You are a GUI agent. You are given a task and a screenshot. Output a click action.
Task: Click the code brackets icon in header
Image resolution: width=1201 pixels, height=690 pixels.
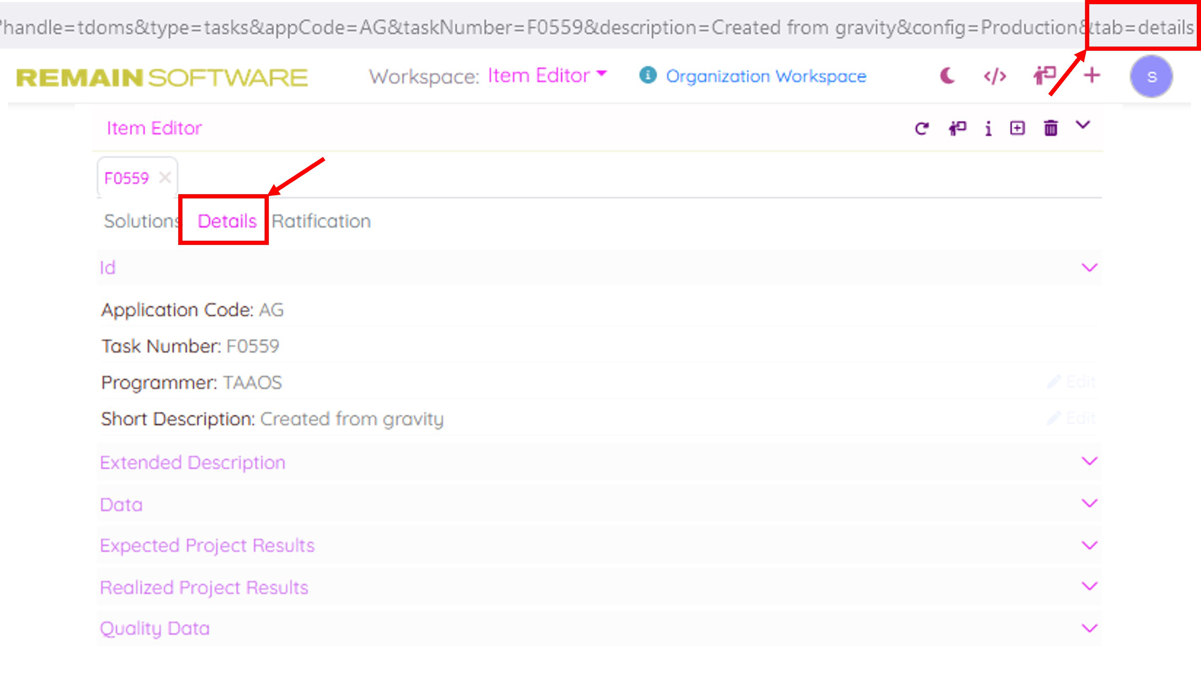coord(995,76)
